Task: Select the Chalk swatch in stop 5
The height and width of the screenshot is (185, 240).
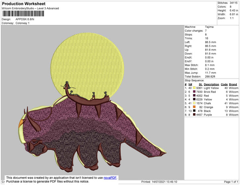Action: [x=194, y=103]
